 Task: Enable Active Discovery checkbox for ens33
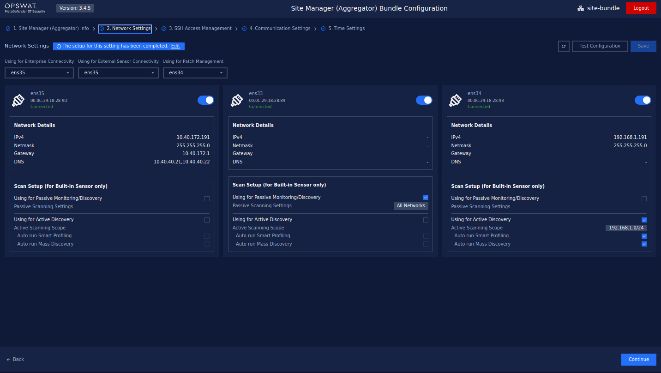click(426, 220)
